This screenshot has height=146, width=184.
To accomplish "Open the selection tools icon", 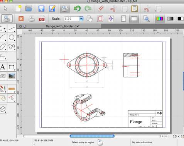I will [x=12, y=98].
